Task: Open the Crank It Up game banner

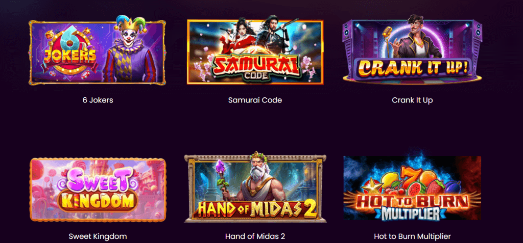Action: 412,50
